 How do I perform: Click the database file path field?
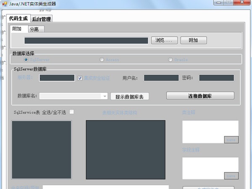coord(86,41)
